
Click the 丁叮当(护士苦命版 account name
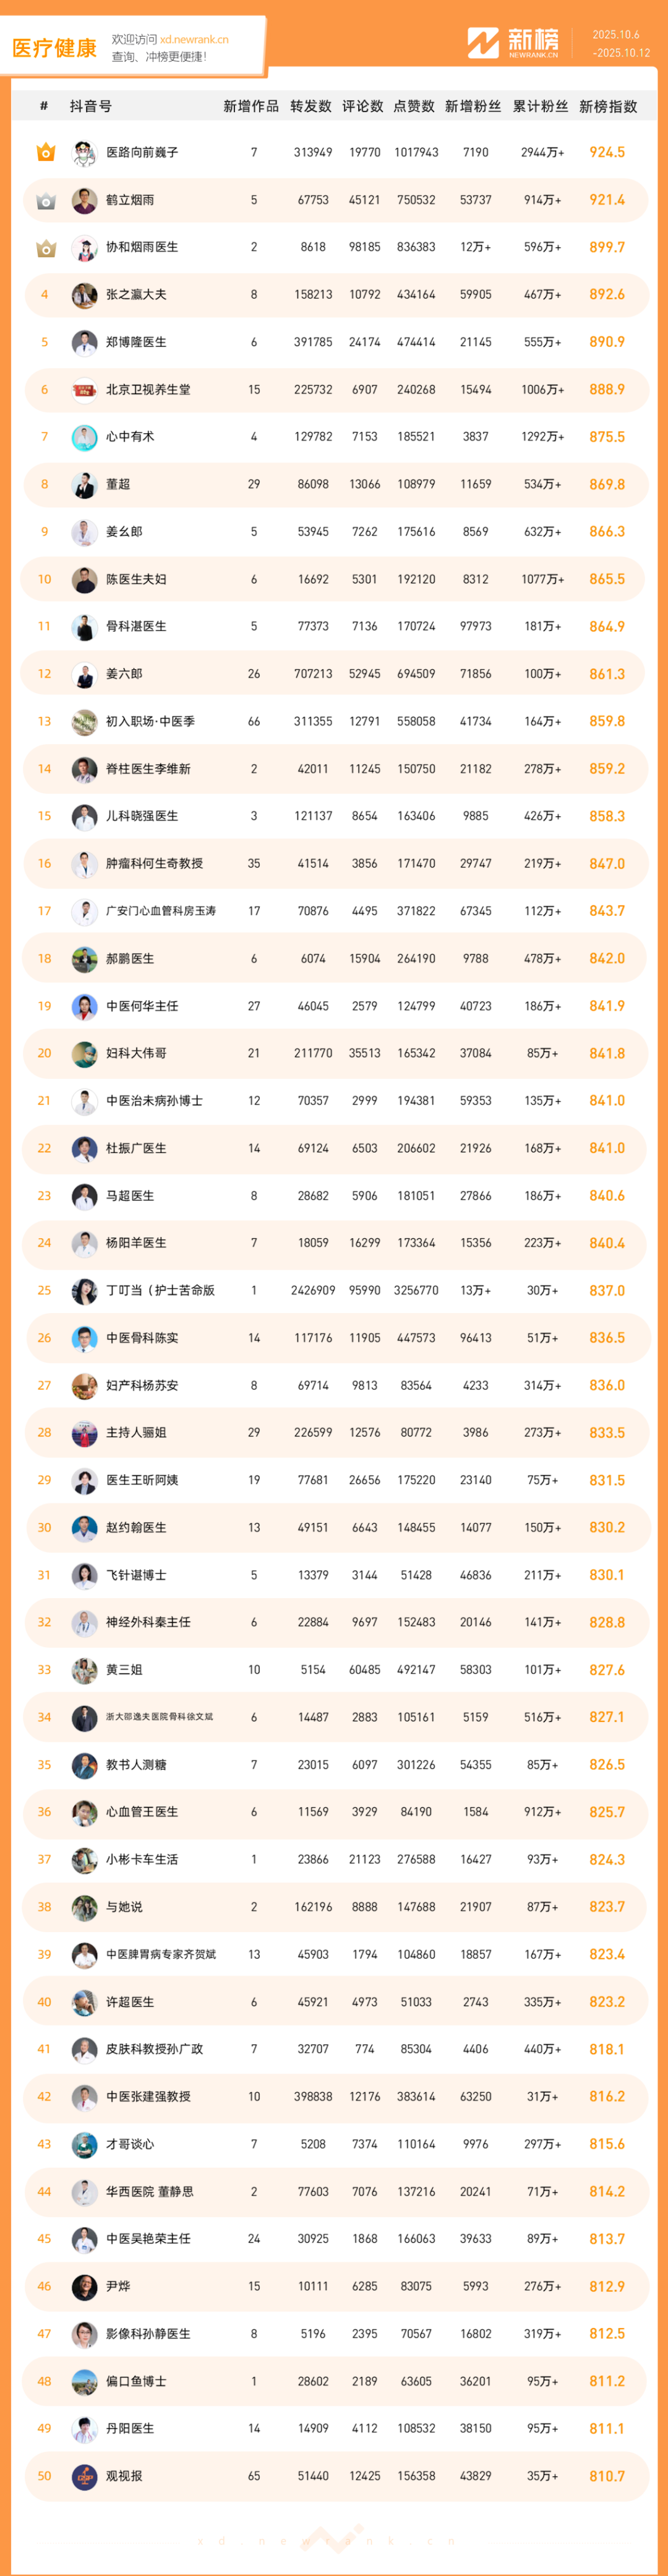[160, 1290]
